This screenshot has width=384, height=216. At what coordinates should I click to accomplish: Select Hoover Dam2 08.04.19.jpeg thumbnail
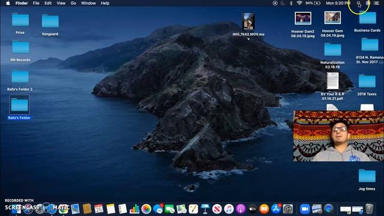tap(303, 19)
